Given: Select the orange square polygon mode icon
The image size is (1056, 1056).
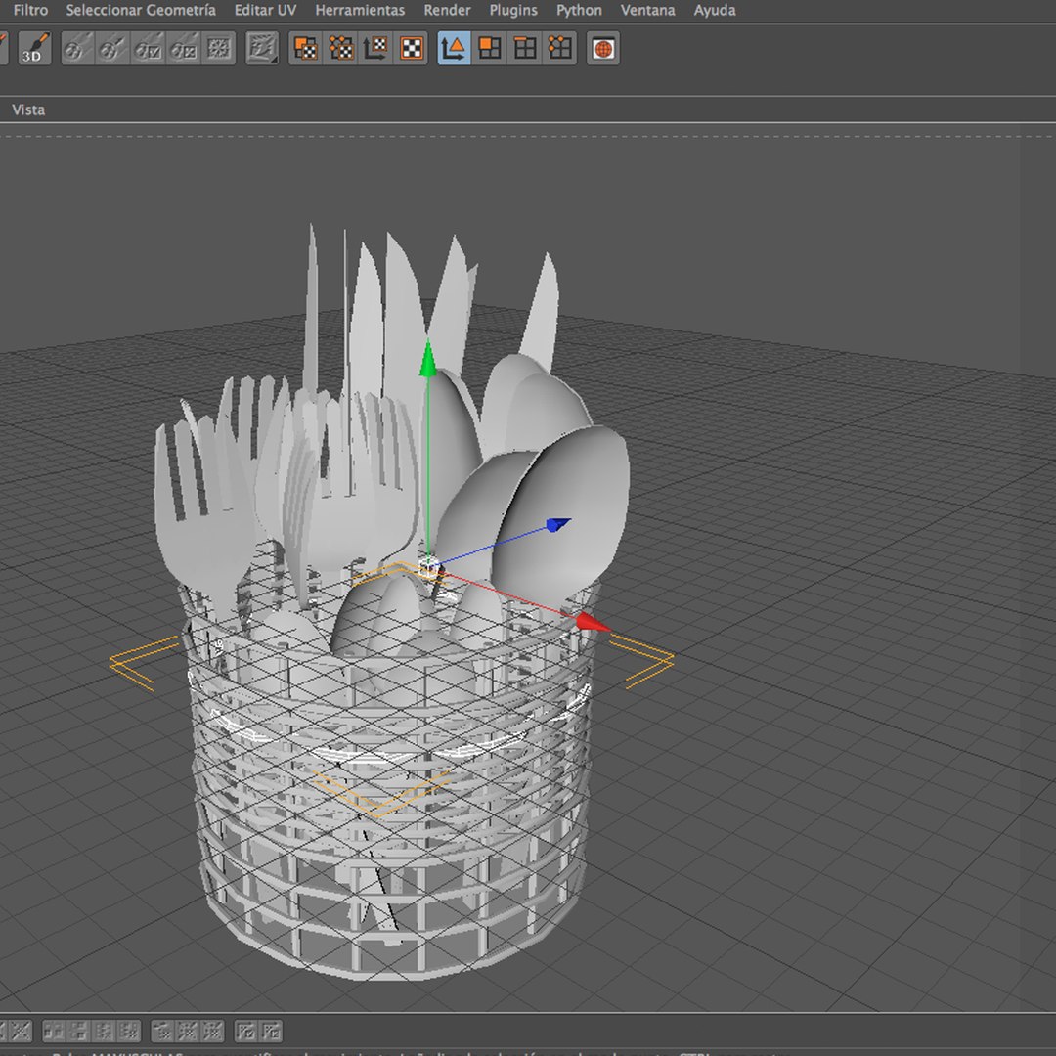Looking at the screenshot, I should pos(490,48).
